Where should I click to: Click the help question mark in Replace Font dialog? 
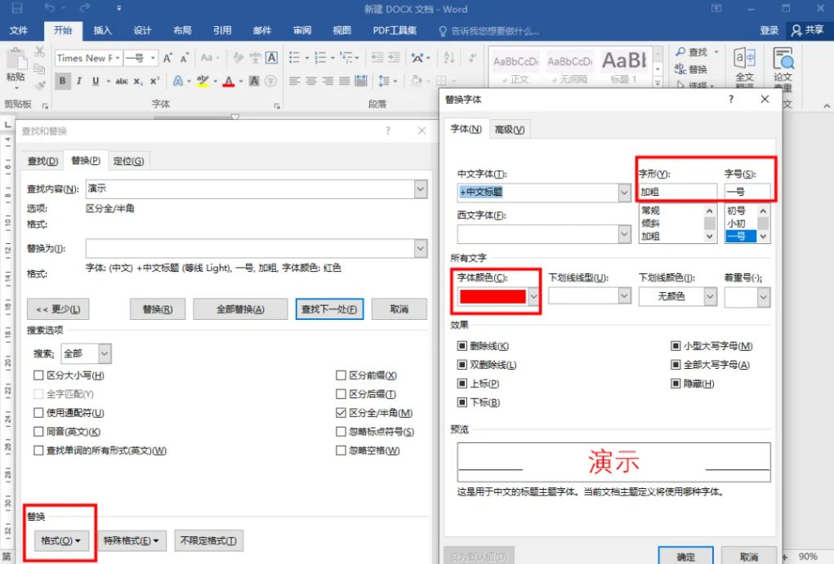tap(731, 99)
